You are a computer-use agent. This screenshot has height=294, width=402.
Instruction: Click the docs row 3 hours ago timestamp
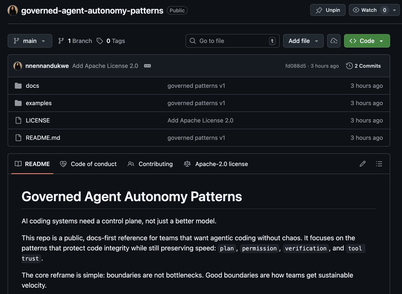pyautogui.click(x=366, y=86)
